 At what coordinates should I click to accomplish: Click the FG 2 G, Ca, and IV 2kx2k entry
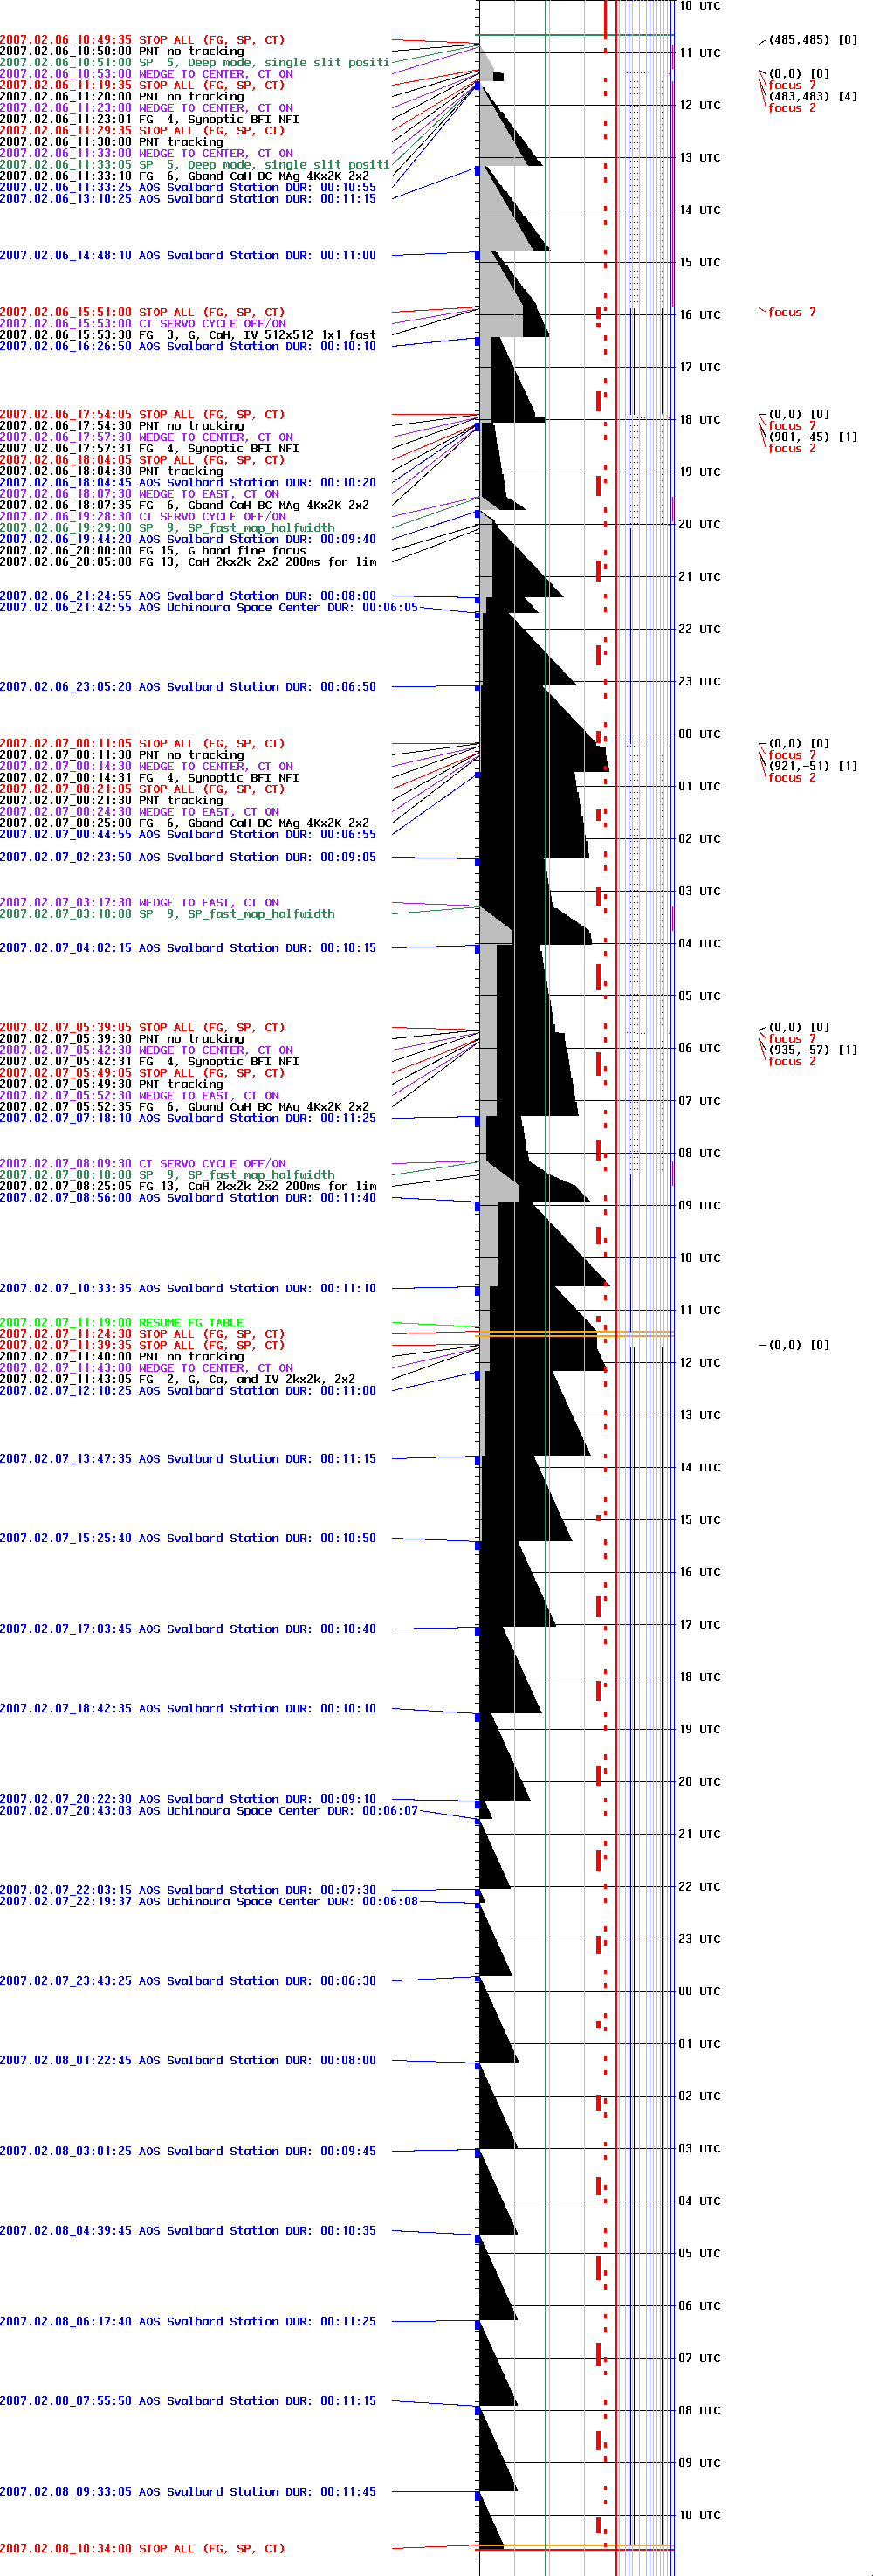pyautogui.click(x=177, y=1379)
